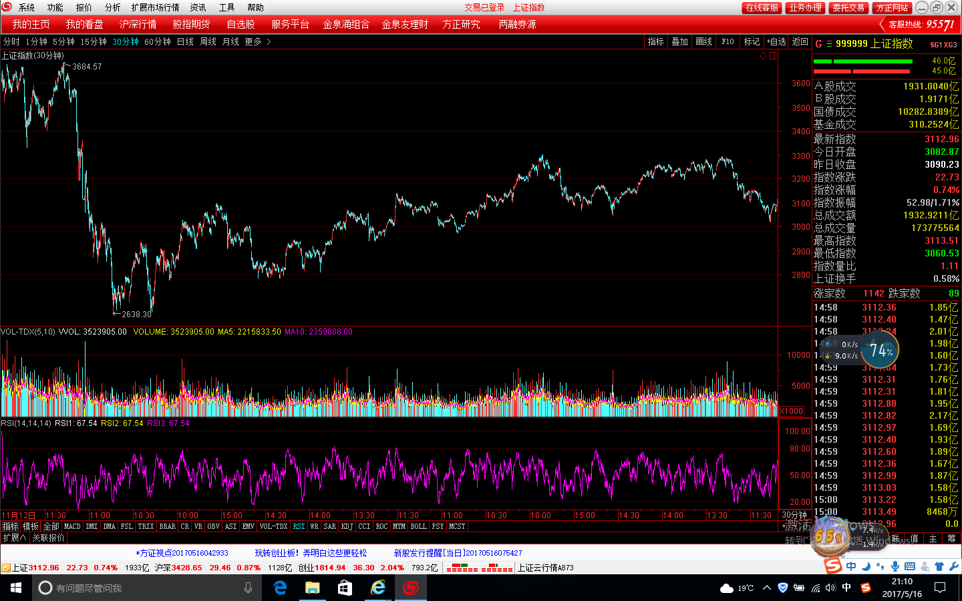Image resolution: width=962 pixels, height=601 pixels.
Task: Click the yellow icon before 上证 in status bar
Action: coord(5,568)
